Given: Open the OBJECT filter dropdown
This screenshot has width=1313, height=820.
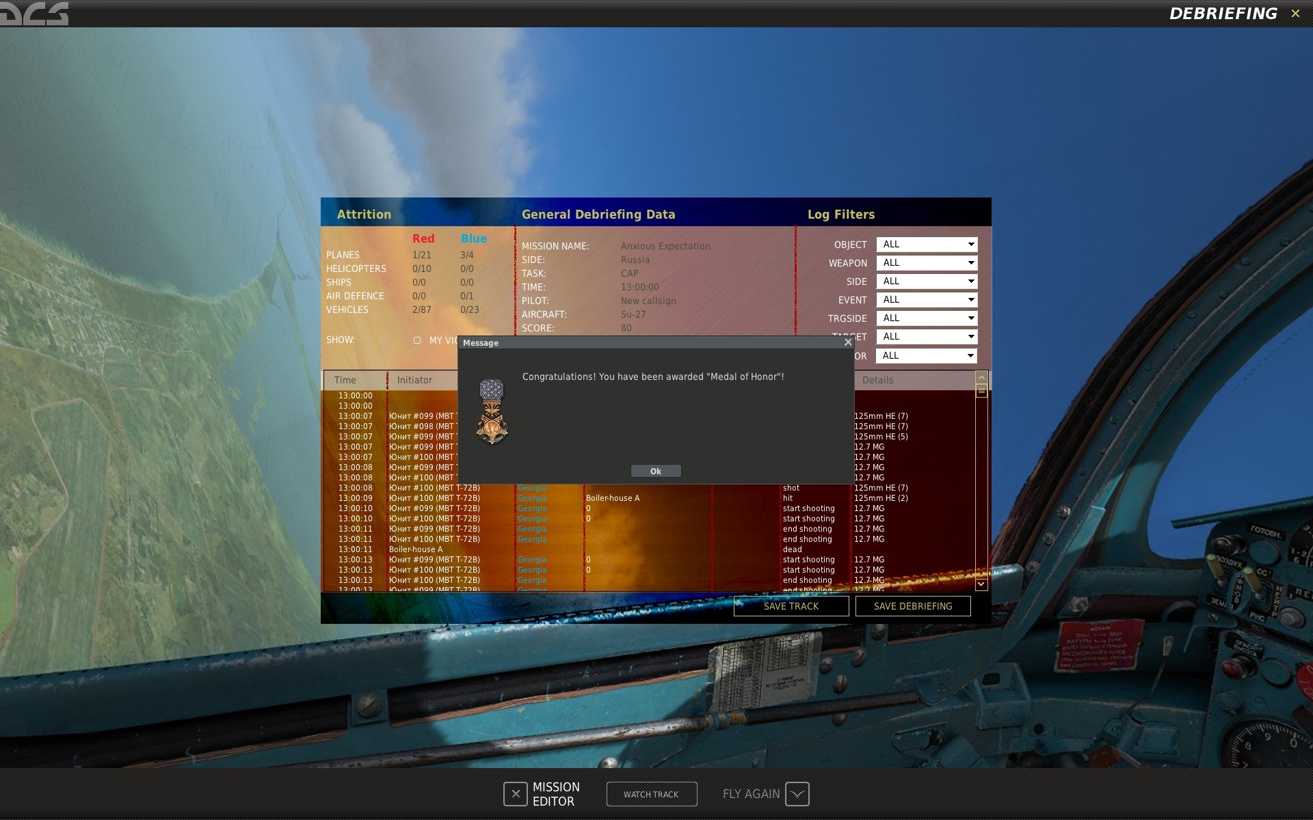Looking at the screenshot, I should pos(926,245).
